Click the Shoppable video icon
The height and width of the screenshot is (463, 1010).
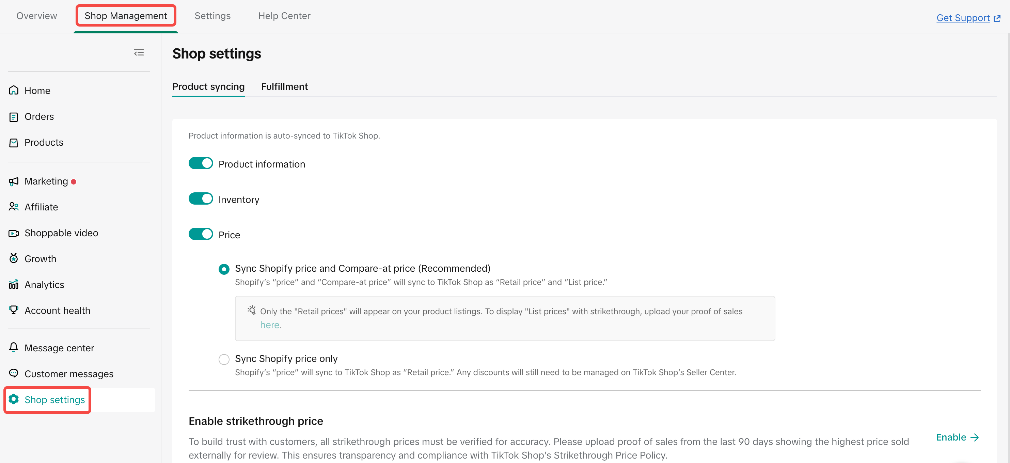(14, 233)
